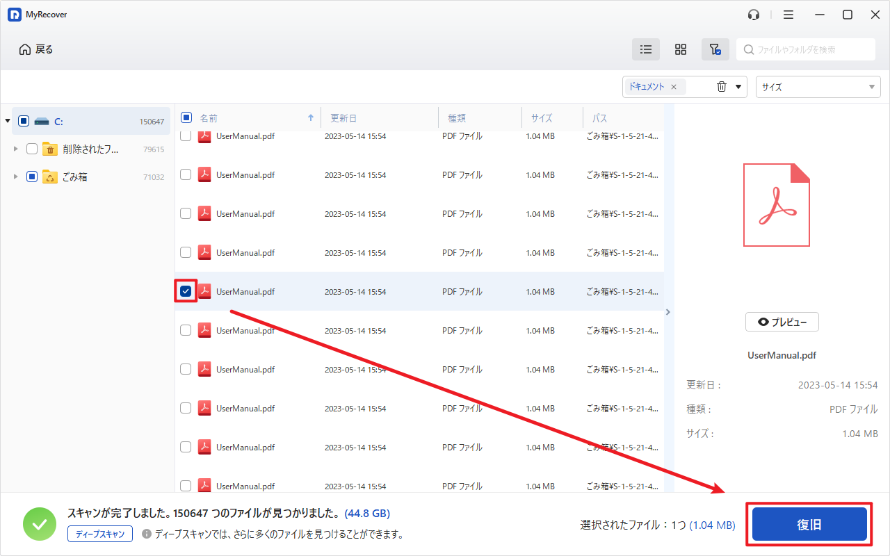This screenshot has height=556, width=890.
Task: Click the green scan-complete check icon
Action: coord(40,524)
